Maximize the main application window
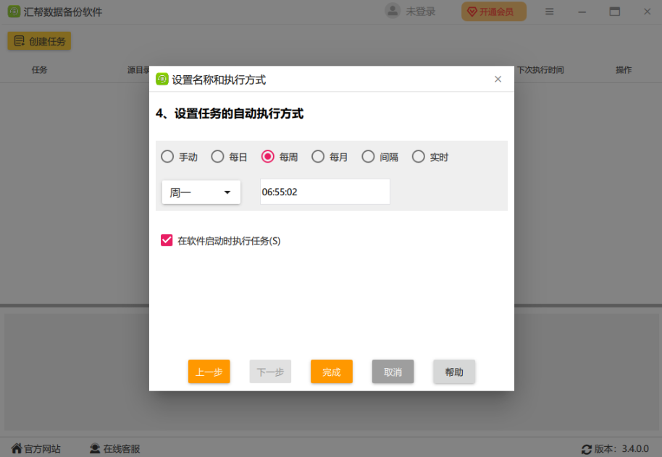662x457 pixels. pyautogui.click(x=615, y=12)
